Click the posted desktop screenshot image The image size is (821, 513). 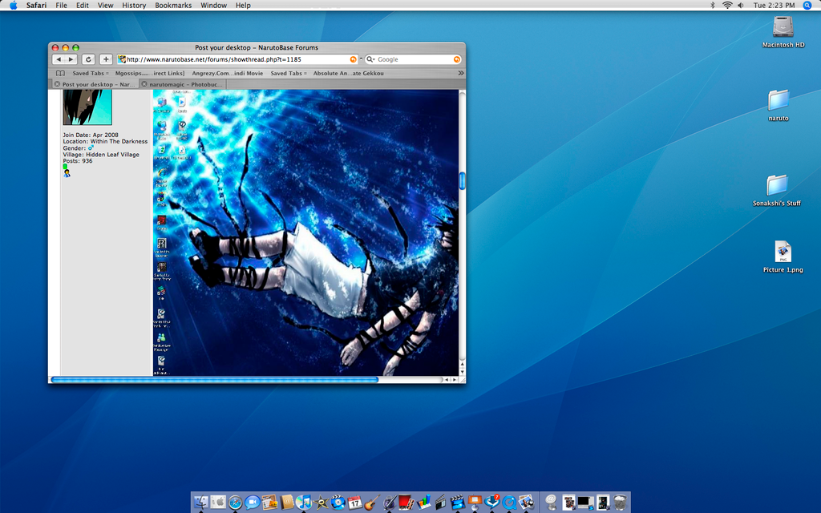point(305,232)
